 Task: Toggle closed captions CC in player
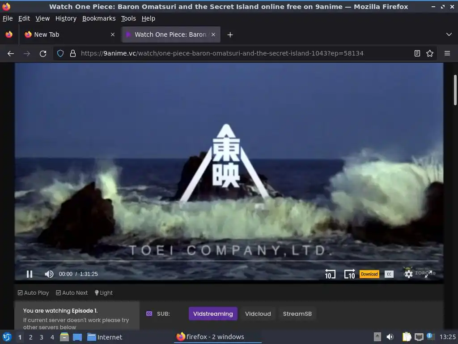(x=389, y=274)
